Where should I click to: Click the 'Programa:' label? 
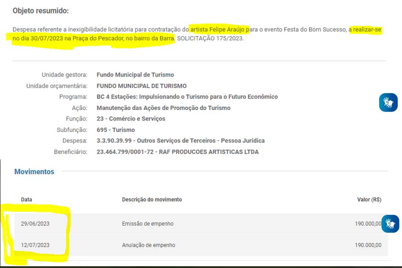pyautogui.click(x=73, y=96)
